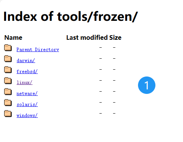183x142 pixels.
Task: Click the Index of tools/frozen/ heading
Action: tap(71, 17)
